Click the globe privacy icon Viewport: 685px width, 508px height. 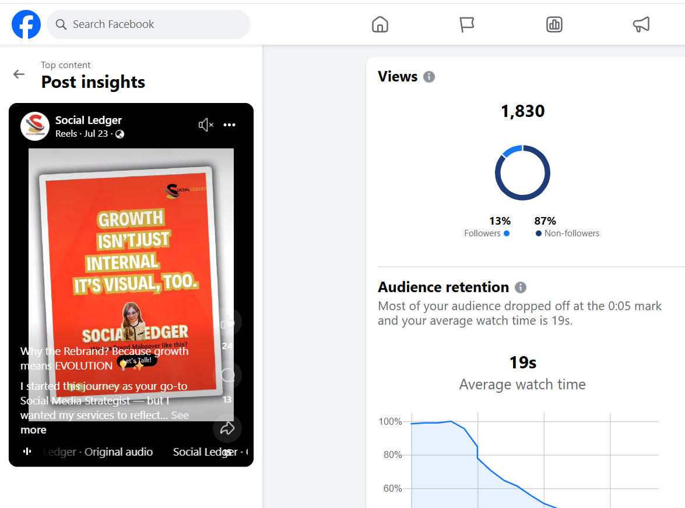pos(120,134)
